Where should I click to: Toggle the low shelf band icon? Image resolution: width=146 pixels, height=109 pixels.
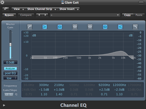click(45, 27)
